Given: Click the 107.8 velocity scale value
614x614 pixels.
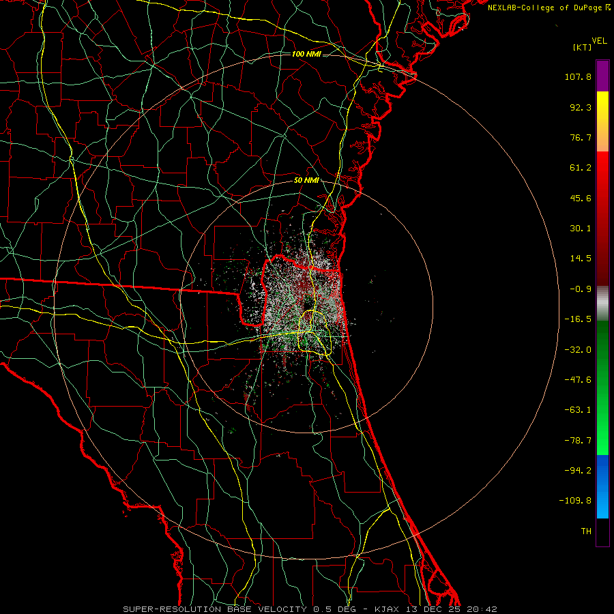Looking at the screenshot, I should click(x=578, y=76).
